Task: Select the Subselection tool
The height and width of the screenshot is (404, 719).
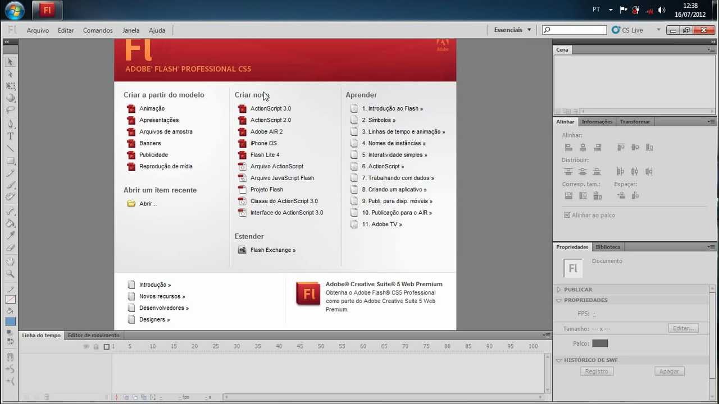Action: click(10, 74)
